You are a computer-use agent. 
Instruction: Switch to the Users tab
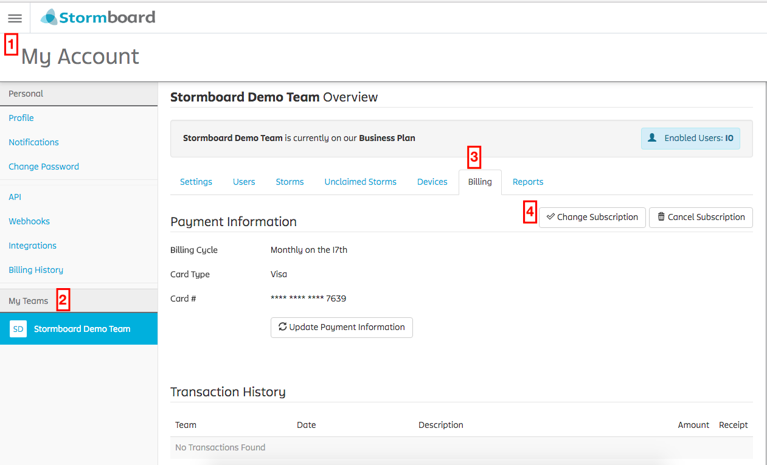(x=244, y=182)
